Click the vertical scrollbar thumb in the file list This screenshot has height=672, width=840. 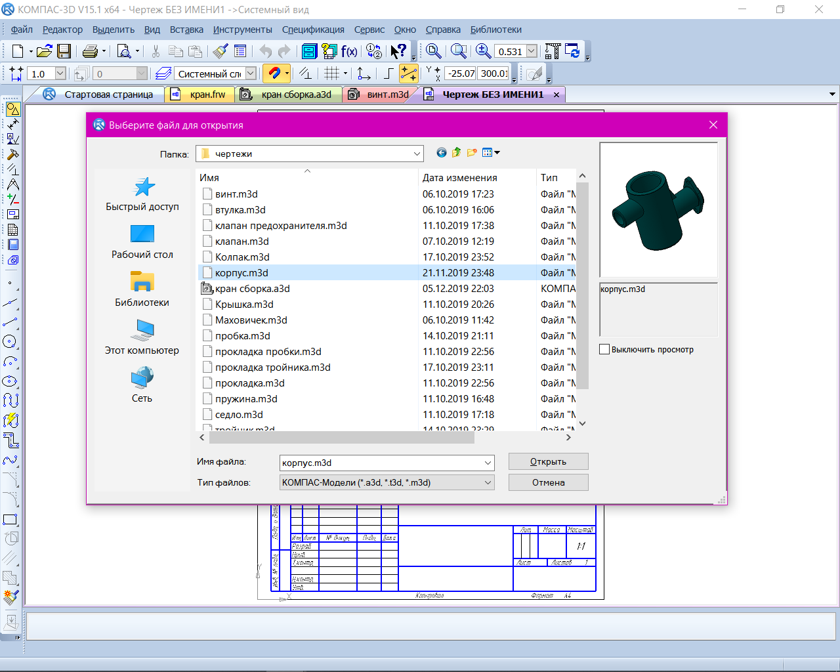tap(582, 287)
